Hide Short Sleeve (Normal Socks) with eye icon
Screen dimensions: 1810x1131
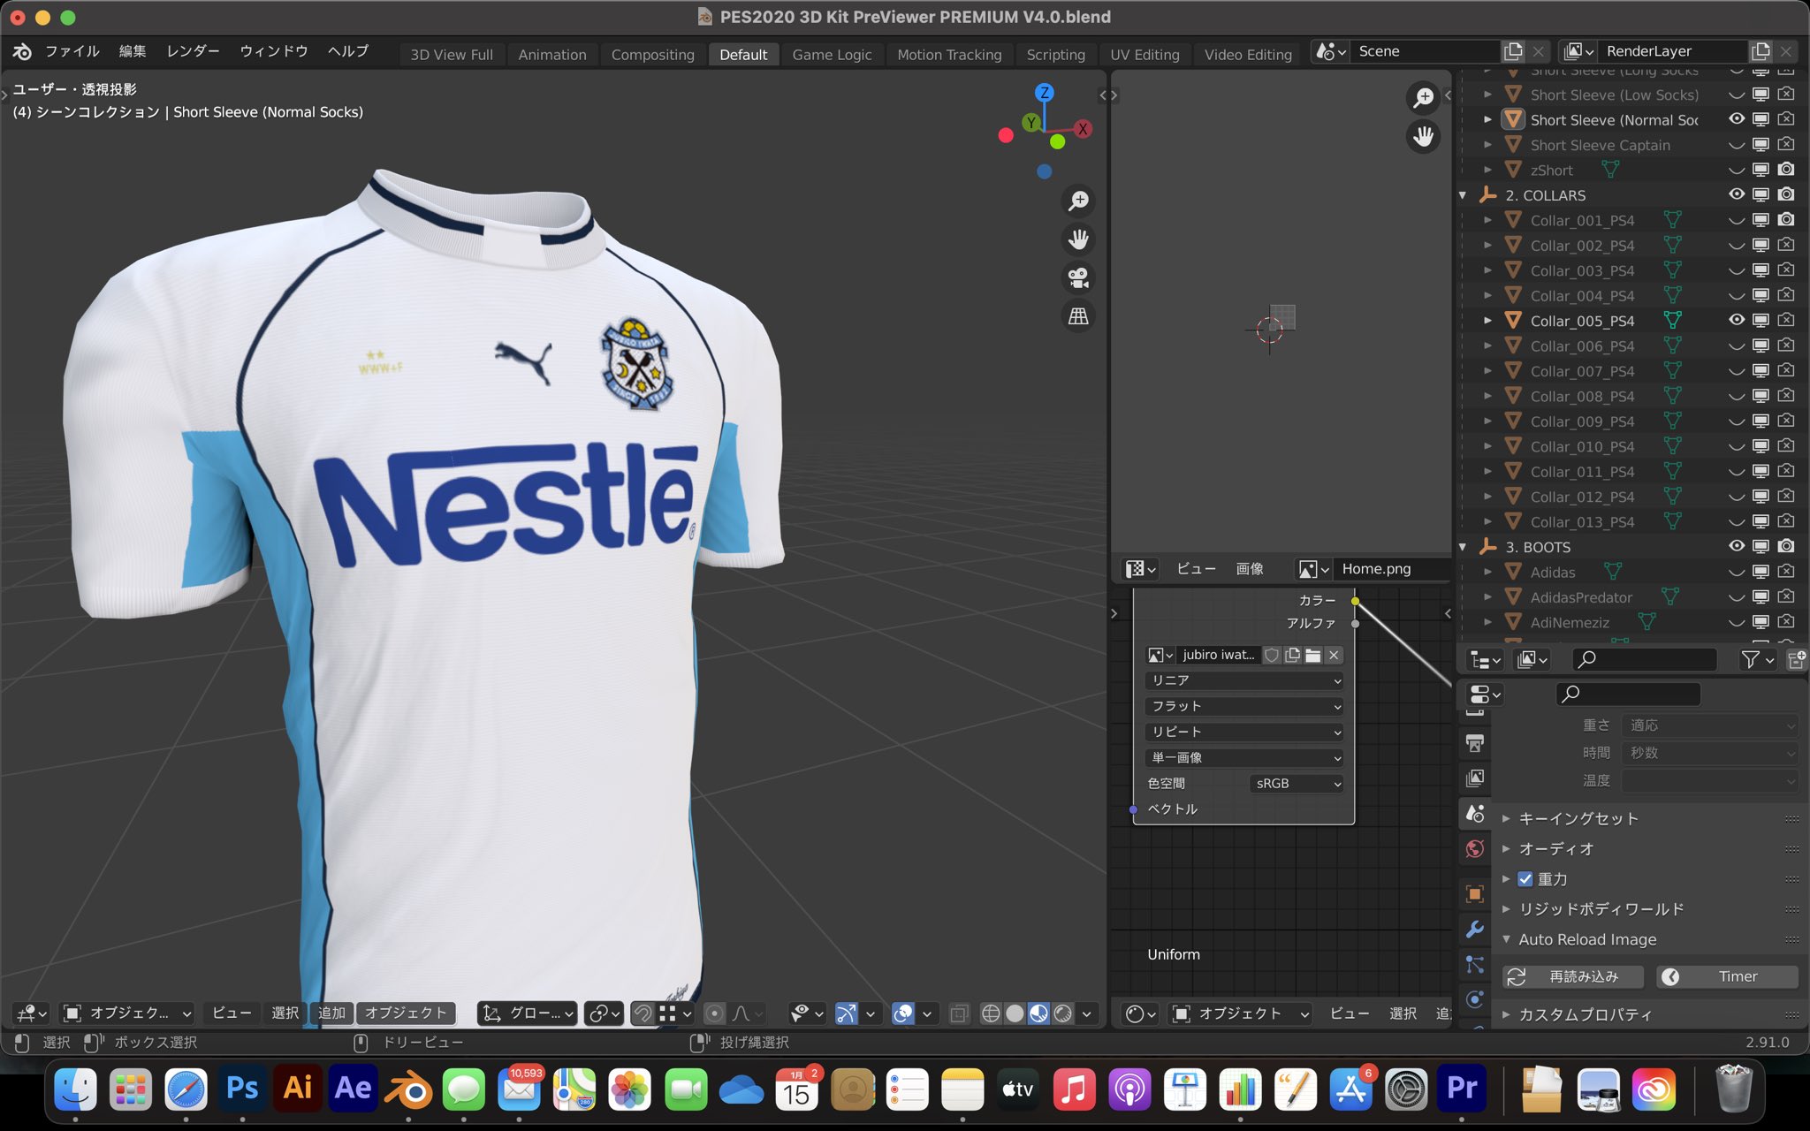[1736, 118]
